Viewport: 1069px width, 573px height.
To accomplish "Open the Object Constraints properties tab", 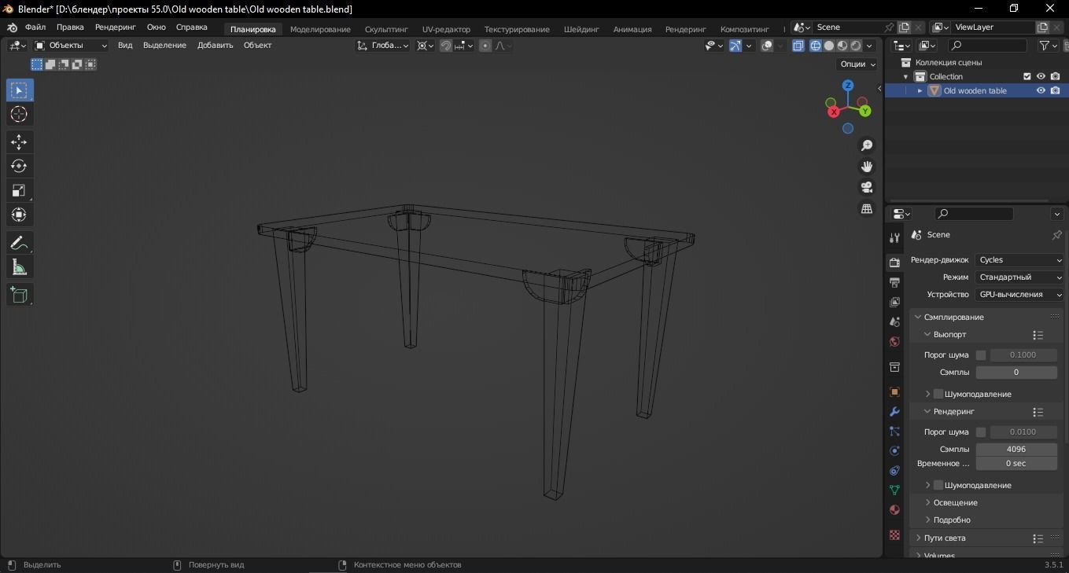I will tap(894, 471).
